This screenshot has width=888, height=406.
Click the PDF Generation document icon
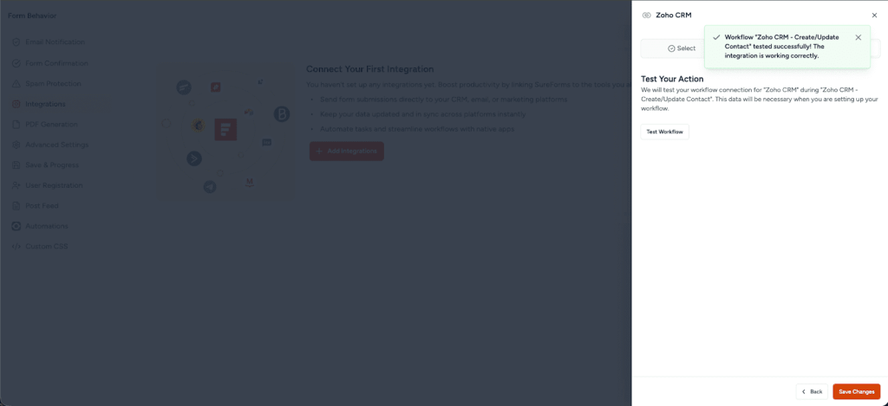click(x=16, y=125)
